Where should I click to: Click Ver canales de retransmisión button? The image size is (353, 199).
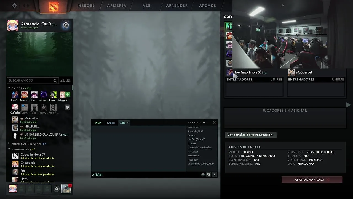tap(250, 135)
